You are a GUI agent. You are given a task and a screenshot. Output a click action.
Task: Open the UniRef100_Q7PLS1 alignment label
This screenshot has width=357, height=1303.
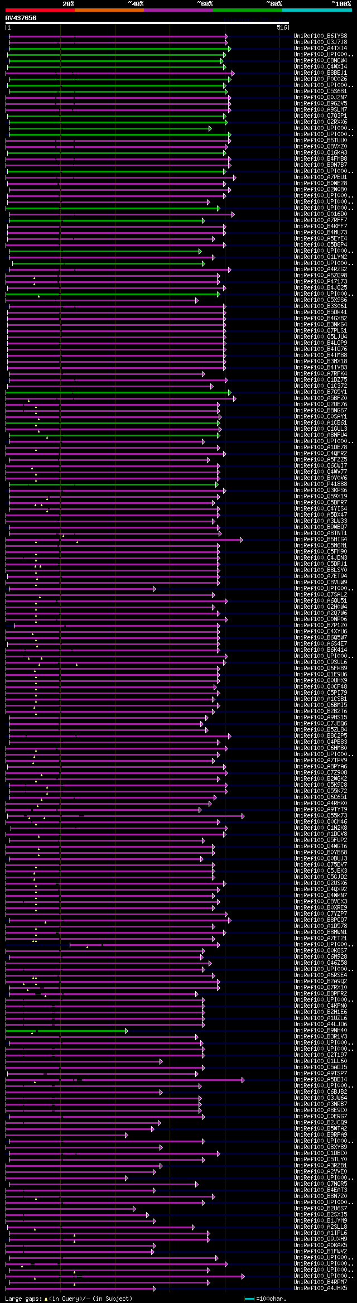[320, 330]
